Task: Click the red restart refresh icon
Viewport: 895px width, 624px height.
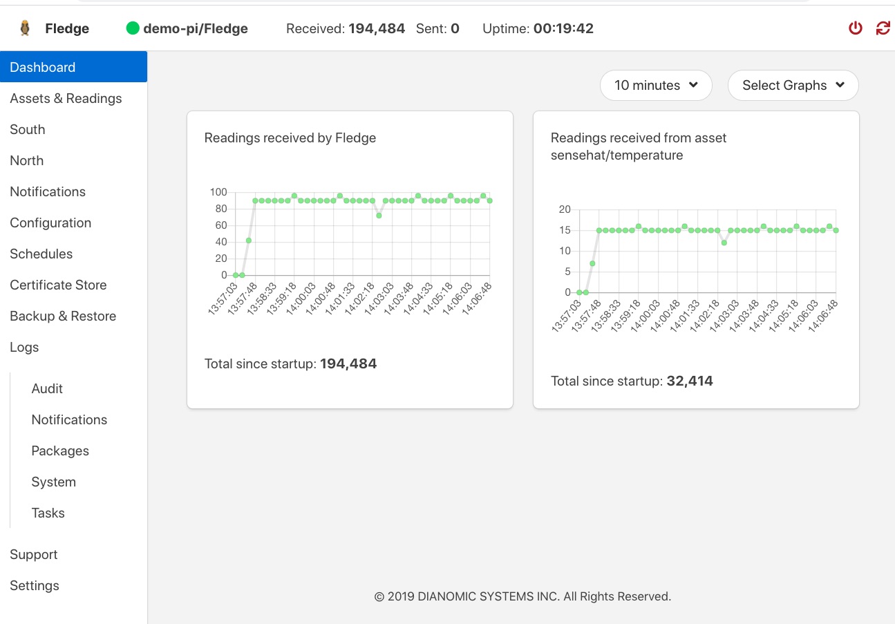Action: [x=883, y=28]
